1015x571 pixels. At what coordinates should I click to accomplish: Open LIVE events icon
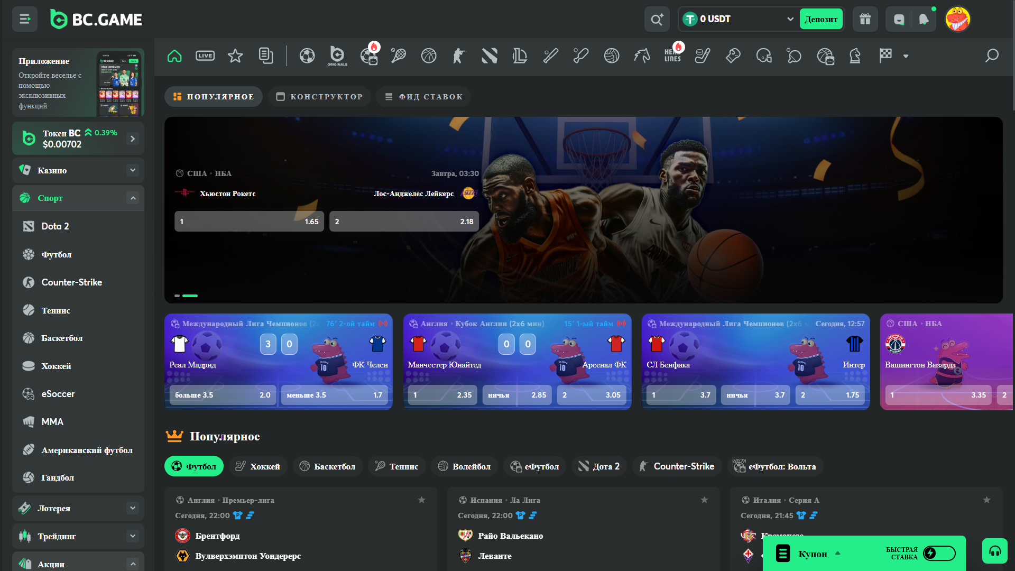pos(205,56)
